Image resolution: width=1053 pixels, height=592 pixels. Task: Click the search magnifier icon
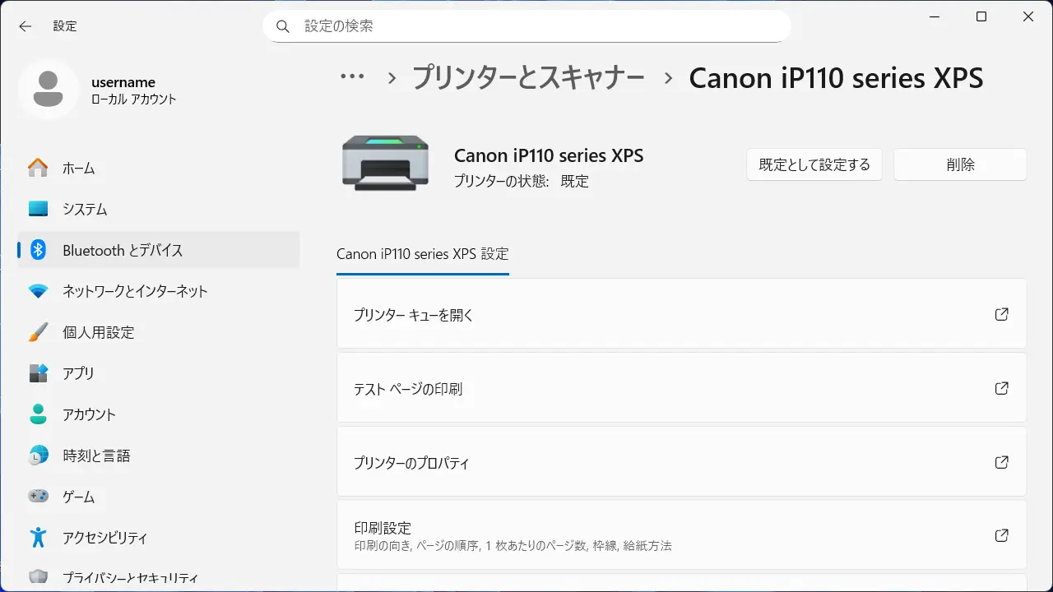tap(283, 26)
